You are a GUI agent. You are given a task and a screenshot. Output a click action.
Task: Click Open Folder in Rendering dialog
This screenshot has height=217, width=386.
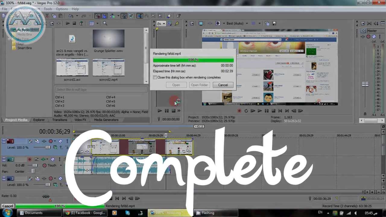click(x=199, y=85)
